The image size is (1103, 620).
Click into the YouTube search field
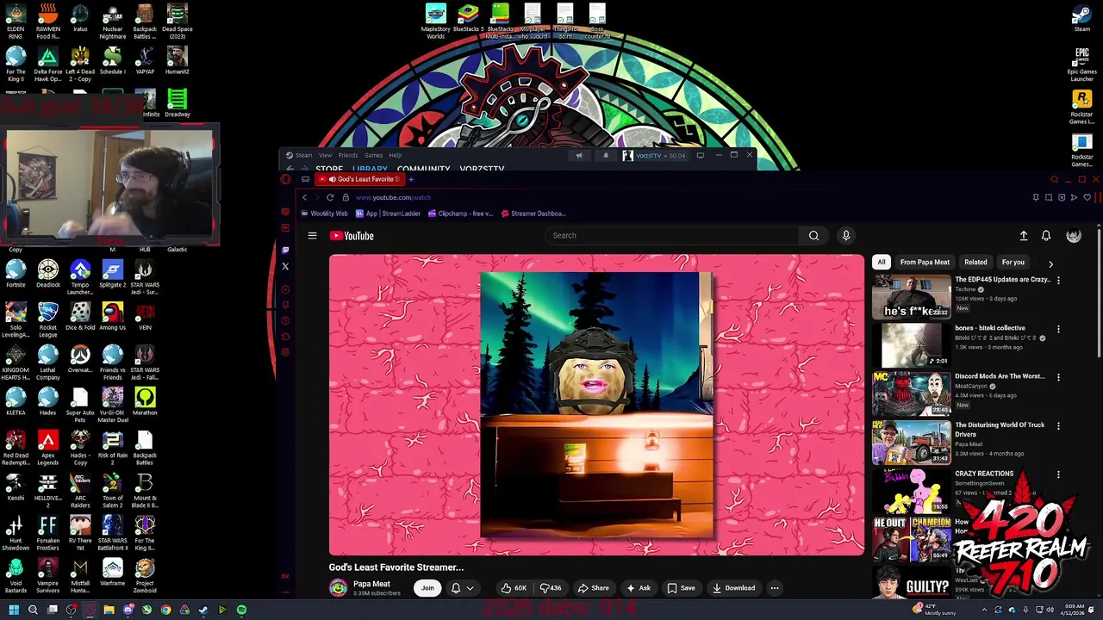673,235
